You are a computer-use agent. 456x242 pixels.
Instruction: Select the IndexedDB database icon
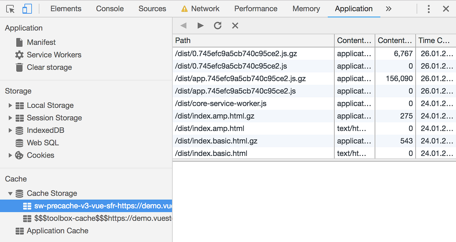(20, 130)
